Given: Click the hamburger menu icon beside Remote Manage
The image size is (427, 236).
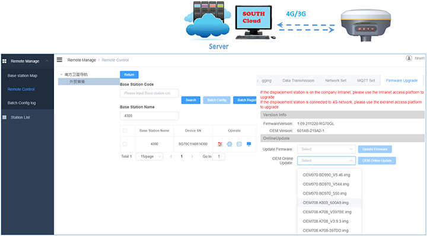Looking at the screenshot, I should [x=59, y=60].
